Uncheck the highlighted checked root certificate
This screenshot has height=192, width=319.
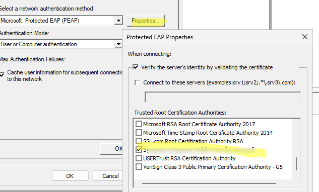139,150
